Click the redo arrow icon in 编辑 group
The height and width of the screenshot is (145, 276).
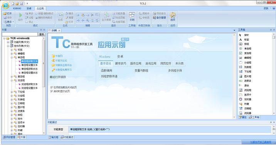point(83,20)
